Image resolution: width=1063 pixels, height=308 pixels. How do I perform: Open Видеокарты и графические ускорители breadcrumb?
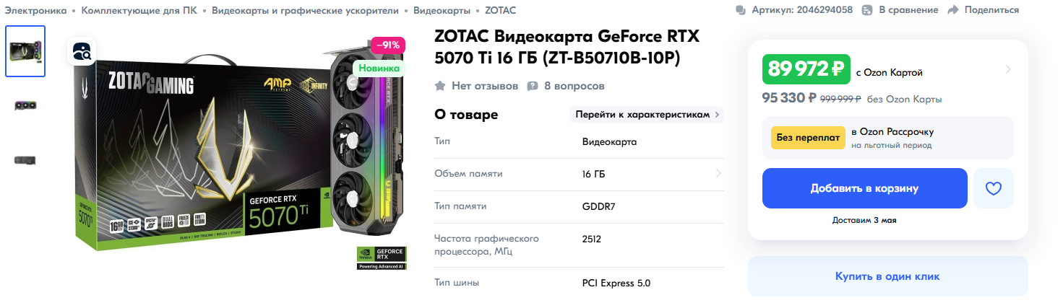pyautogui.click(x=305, y=10)
